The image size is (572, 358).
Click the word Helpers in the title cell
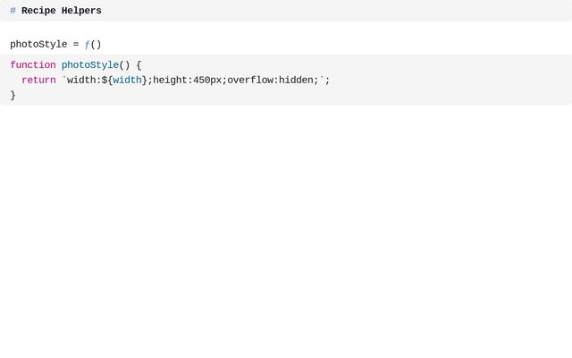pos(81,11)
